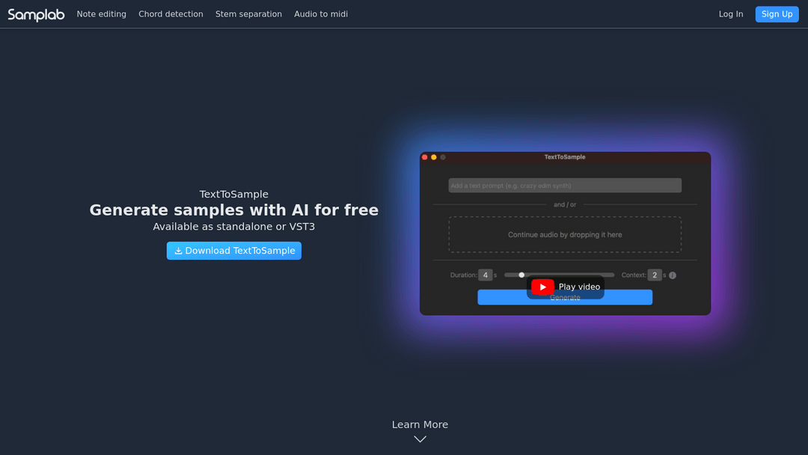This screenshot has width=808, height=455.
Task: Click the 'Generate samples with AI for free' headline
Action: coord(234,210)
